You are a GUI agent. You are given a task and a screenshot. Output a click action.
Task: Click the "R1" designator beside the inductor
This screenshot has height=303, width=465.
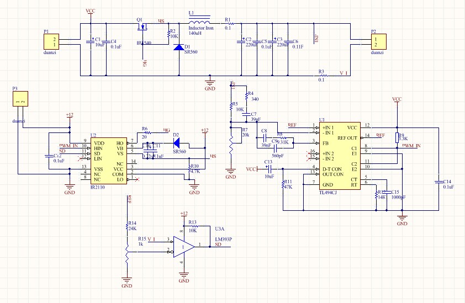click(228, 19)
